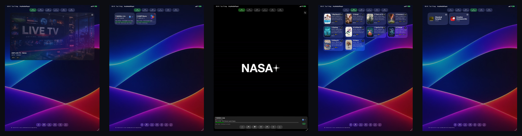Image resolution: width=522 pixels, height=136 pixels.
Task: Tap the X close icon on movies grid toolbar
Action: click(x=351, y=125)
